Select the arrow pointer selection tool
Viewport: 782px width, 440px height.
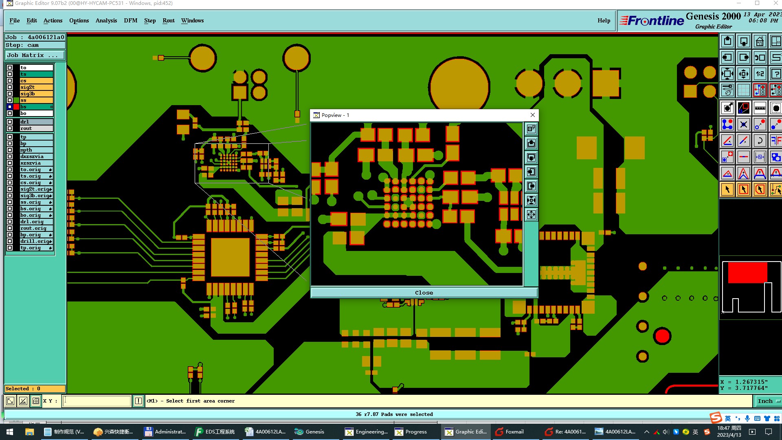(727, 189)
